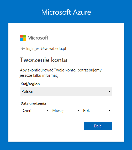Image resolution: width=132 pixels, height=150 pixels.
Task: Expand the Dzień day dropdown
Action: point(35,111)
